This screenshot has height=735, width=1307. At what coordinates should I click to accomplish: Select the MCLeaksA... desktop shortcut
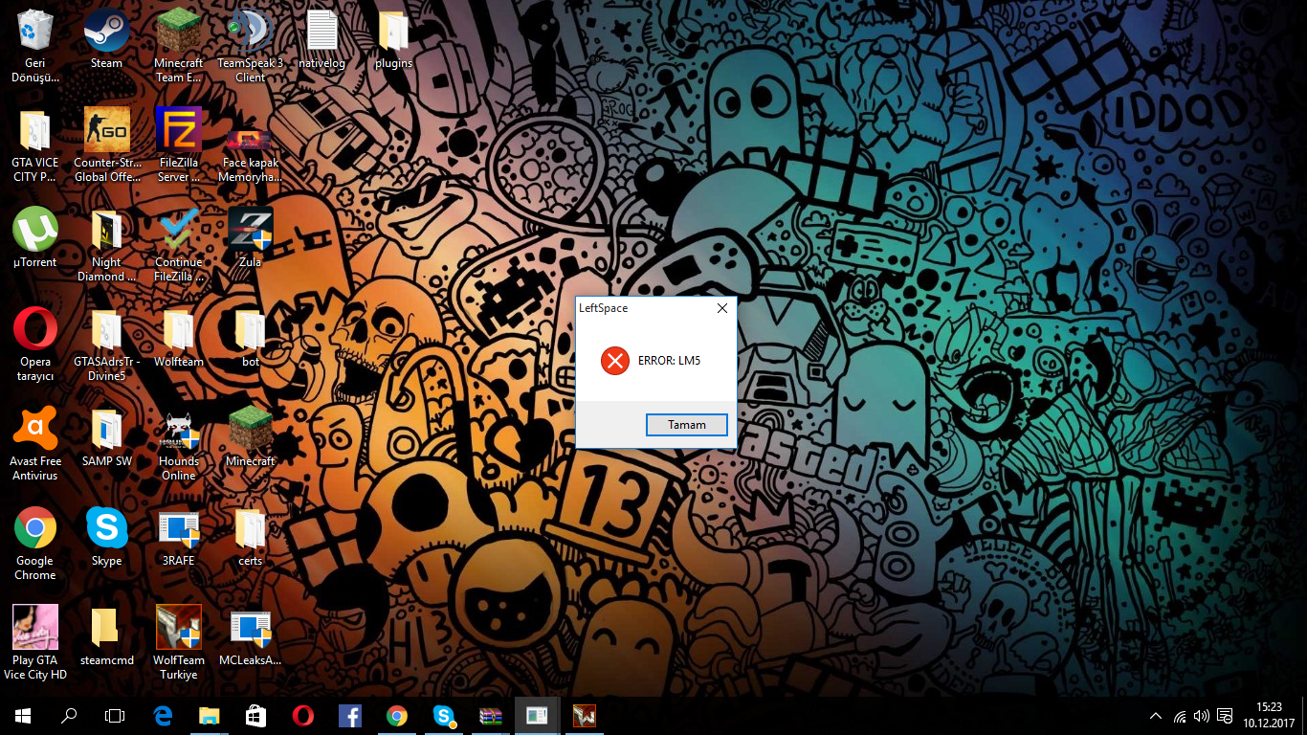[251, 636]
